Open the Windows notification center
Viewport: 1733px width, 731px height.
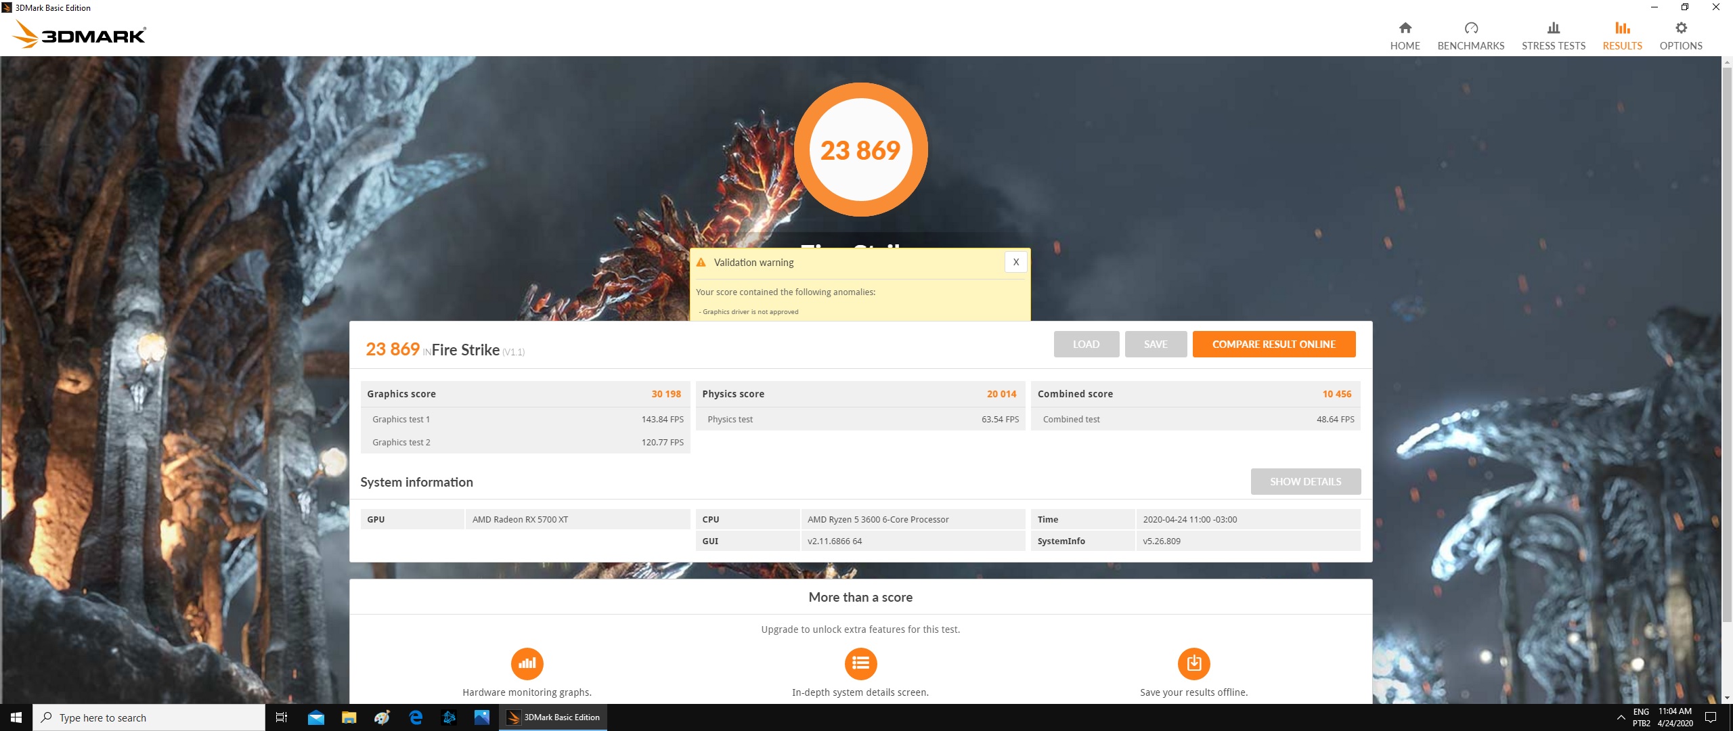(1711, 717)
